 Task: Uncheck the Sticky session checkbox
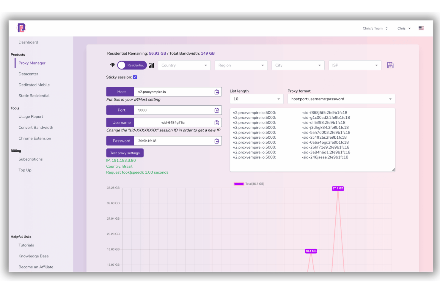click(x=135, y=77)
